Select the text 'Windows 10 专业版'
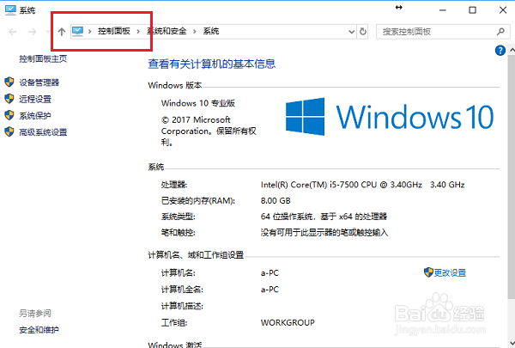 tap(198, 103)
